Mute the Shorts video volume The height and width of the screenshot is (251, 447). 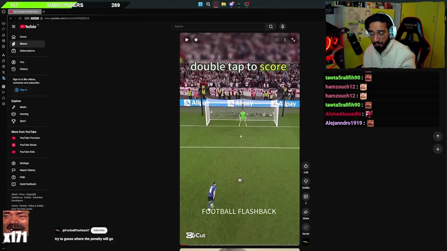point(196,40)
